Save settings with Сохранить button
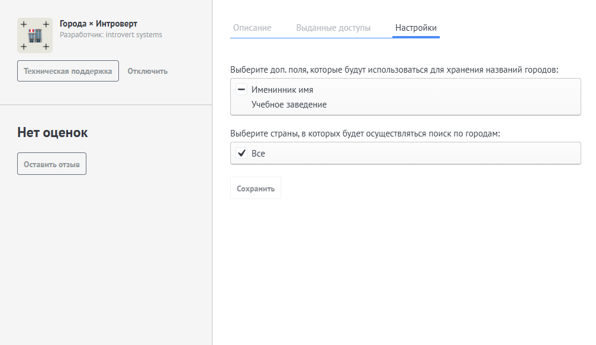Screen dimensions: 596x345 coord(256,188)
